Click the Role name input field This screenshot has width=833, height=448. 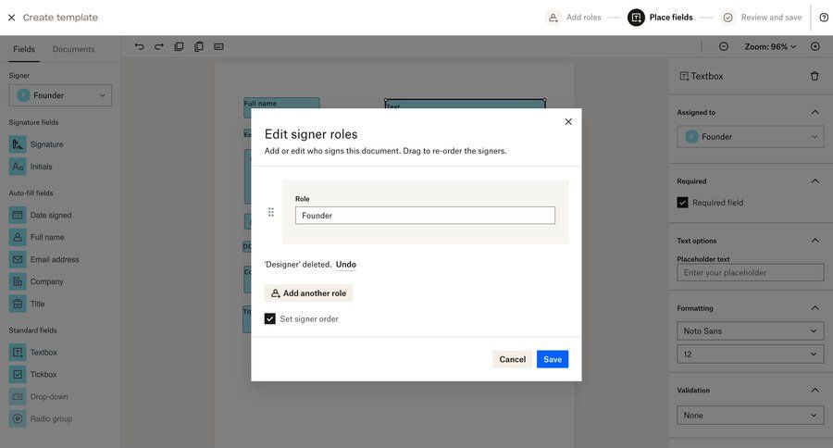(425, 216)
